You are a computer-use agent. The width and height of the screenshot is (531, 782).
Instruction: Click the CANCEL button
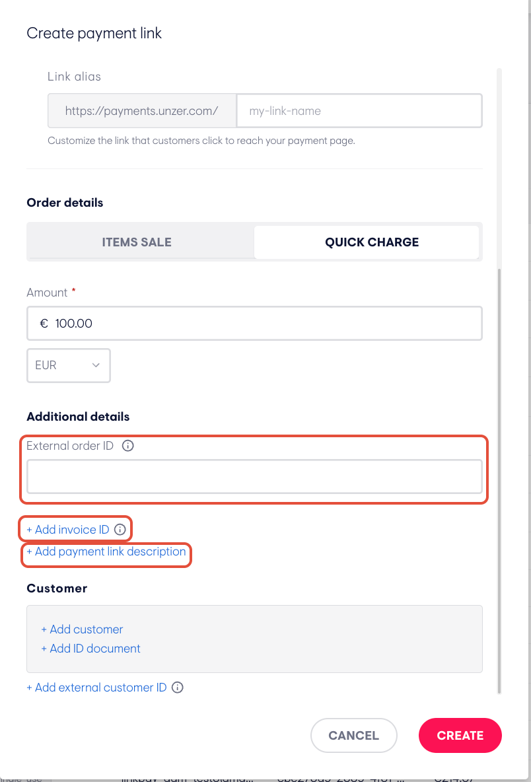[x=353, y=736]
